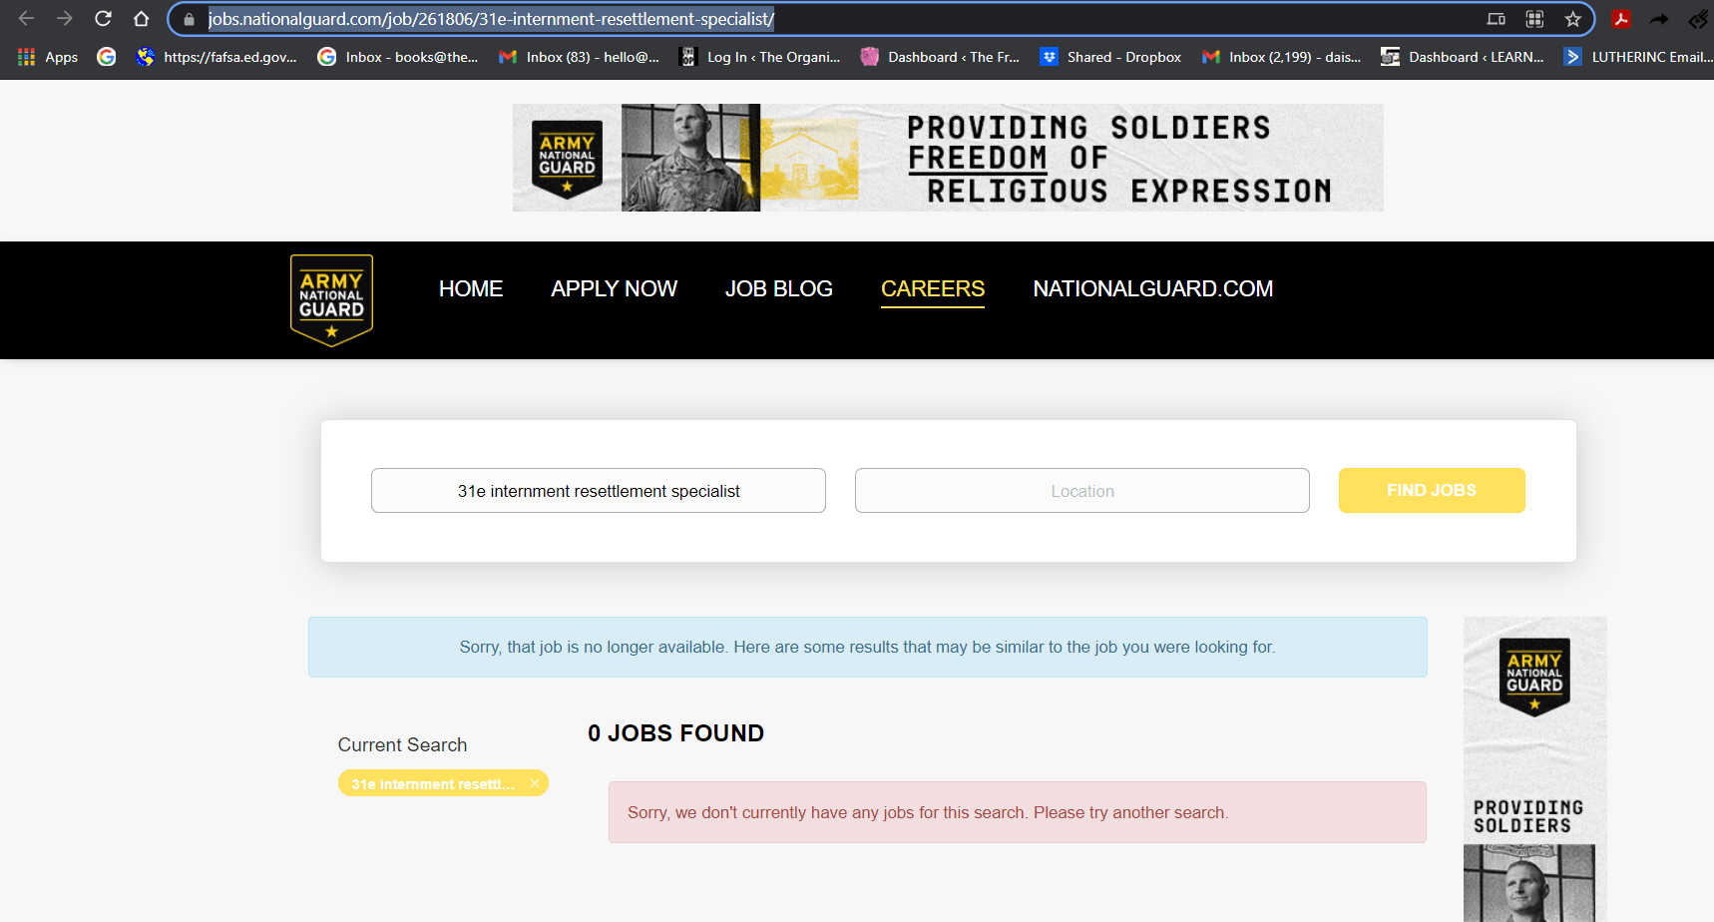Open the HOME navigation menu item

(x=470, y=289)
